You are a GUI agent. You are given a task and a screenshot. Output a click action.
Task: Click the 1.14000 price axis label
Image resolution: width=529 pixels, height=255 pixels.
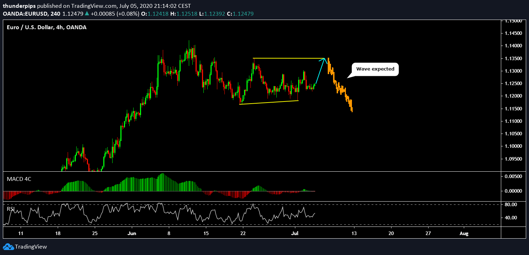click(513, 46)
